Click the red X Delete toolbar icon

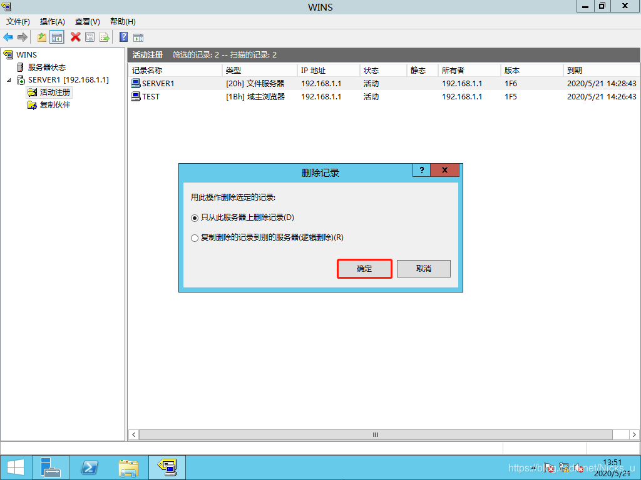(75, 37)
